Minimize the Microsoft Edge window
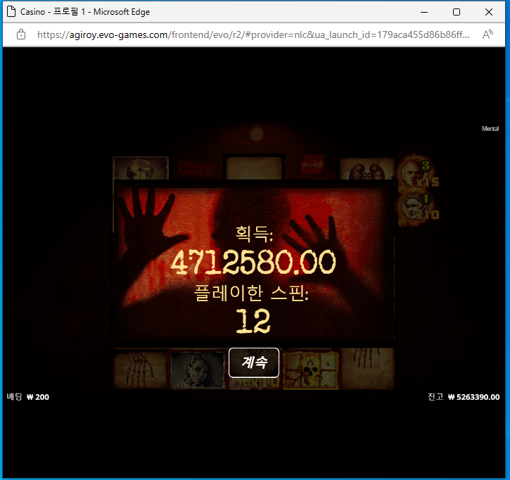Screen dimensions: 510x480 (424, 12)
